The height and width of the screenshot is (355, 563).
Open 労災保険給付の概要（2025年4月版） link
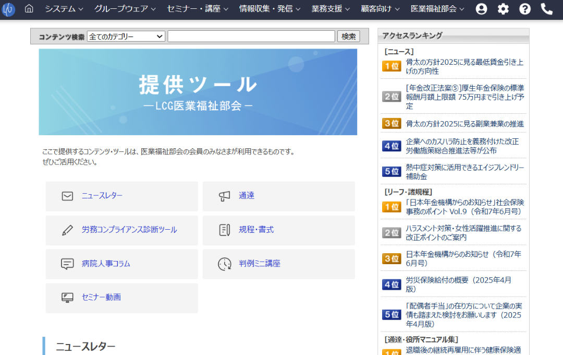[459, 285]
